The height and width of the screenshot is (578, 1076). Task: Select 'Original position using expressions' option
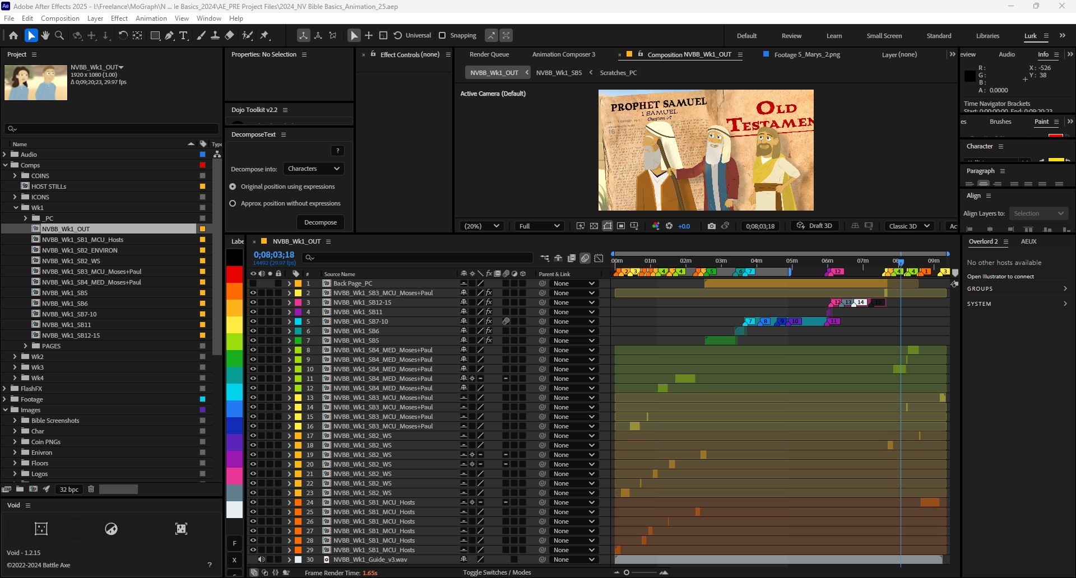(233, 187)
